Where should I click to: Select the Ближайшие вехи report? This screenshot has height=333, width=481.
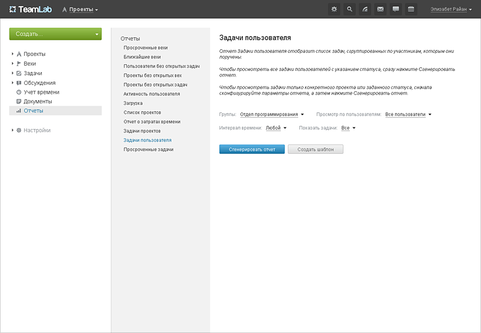[142, 57]
